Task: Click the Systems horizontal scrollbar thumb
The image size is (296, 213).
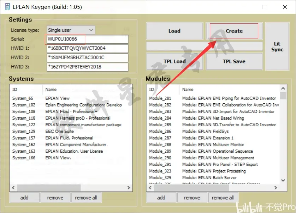Action: pyautogui.click(x=49, y=188)
